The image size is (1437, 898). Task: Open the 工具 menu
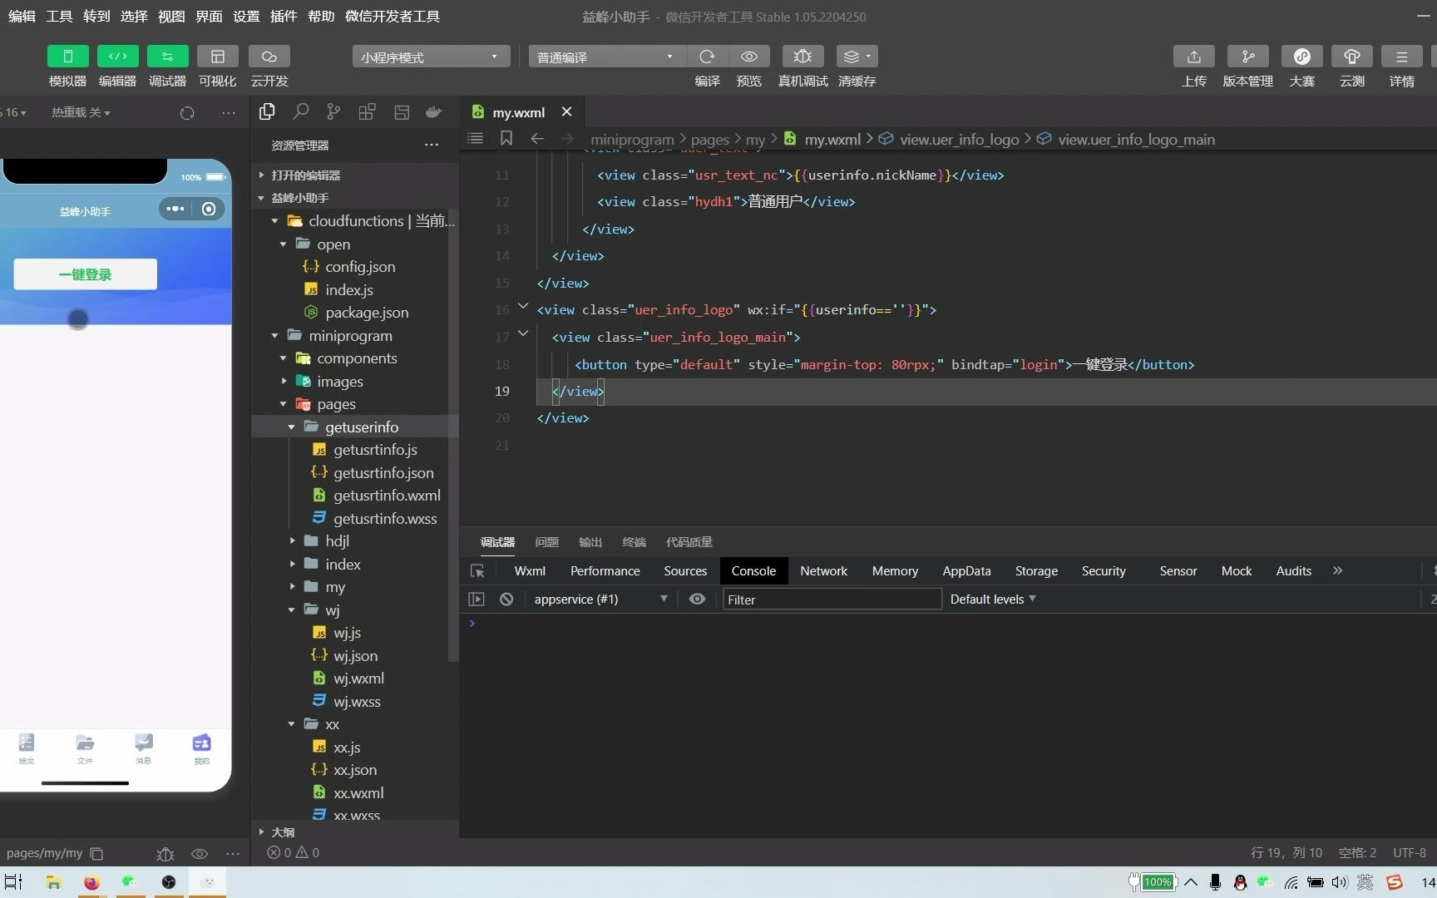(x=59, y=16)
